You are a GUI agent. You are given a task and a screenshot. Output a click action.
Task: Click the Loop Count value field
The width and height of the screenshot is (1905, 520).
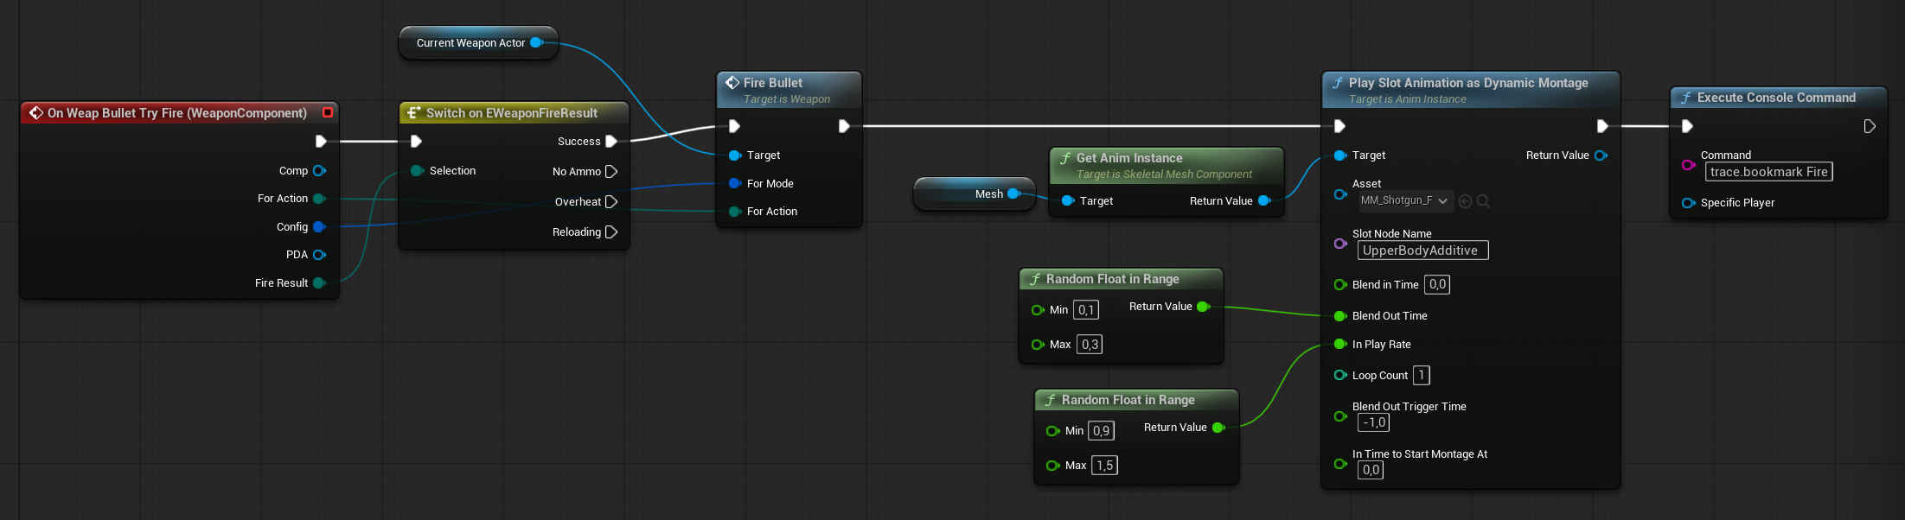coord(1421,376)
